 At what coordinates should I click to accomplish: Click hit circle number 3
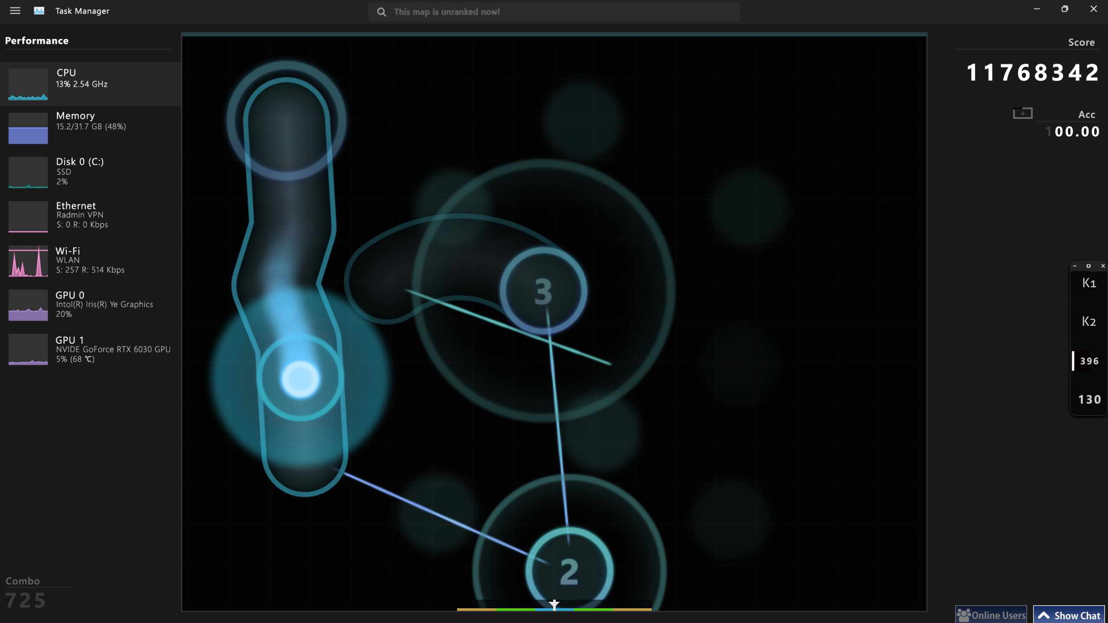543,291
